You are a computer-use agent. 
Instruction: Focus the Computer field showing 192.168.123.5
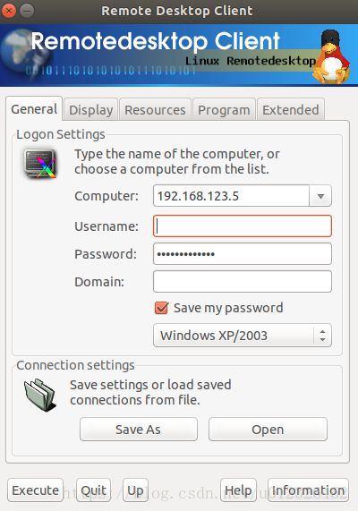(231, 196)
